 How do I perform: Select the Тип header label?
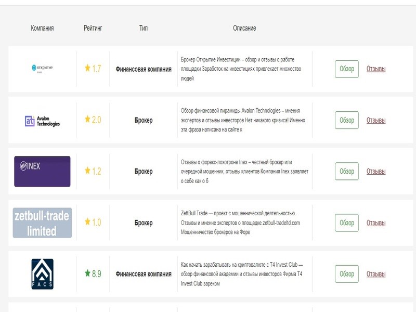pos(144,27)
